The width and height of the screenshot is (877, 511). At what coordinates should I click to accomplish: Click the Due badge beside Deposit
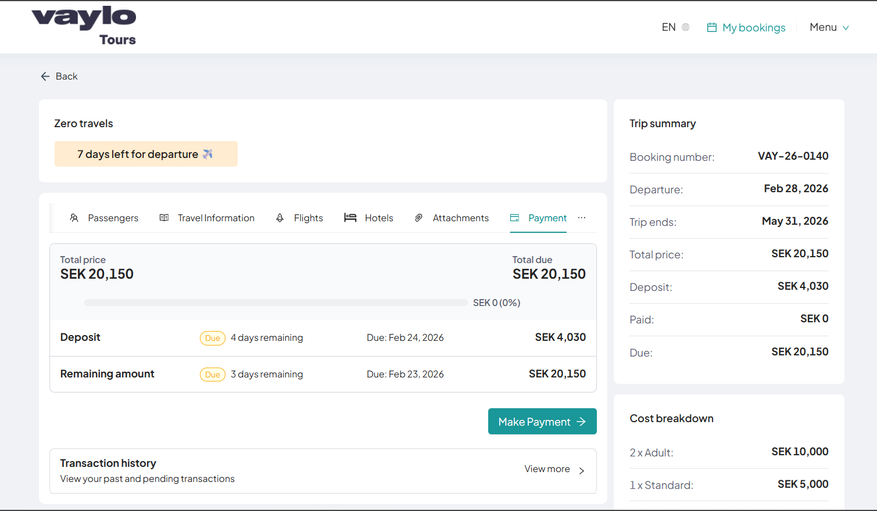212,337
